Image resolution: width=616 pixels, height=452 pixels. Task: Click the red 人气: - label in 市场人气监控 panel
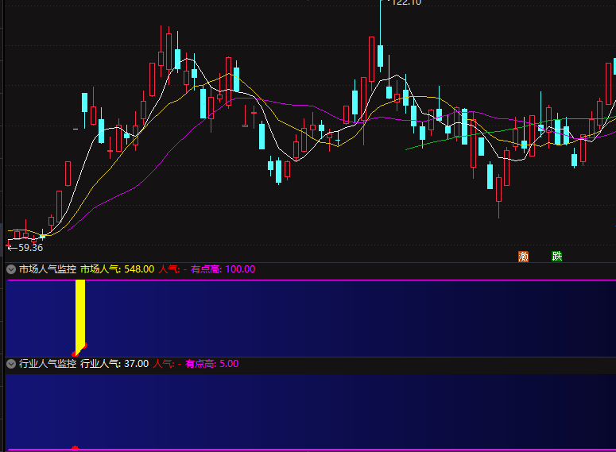point(172,269)
